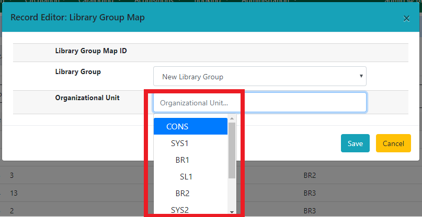
Task: Select CONS from the org unit list
Action: point(190,126)
